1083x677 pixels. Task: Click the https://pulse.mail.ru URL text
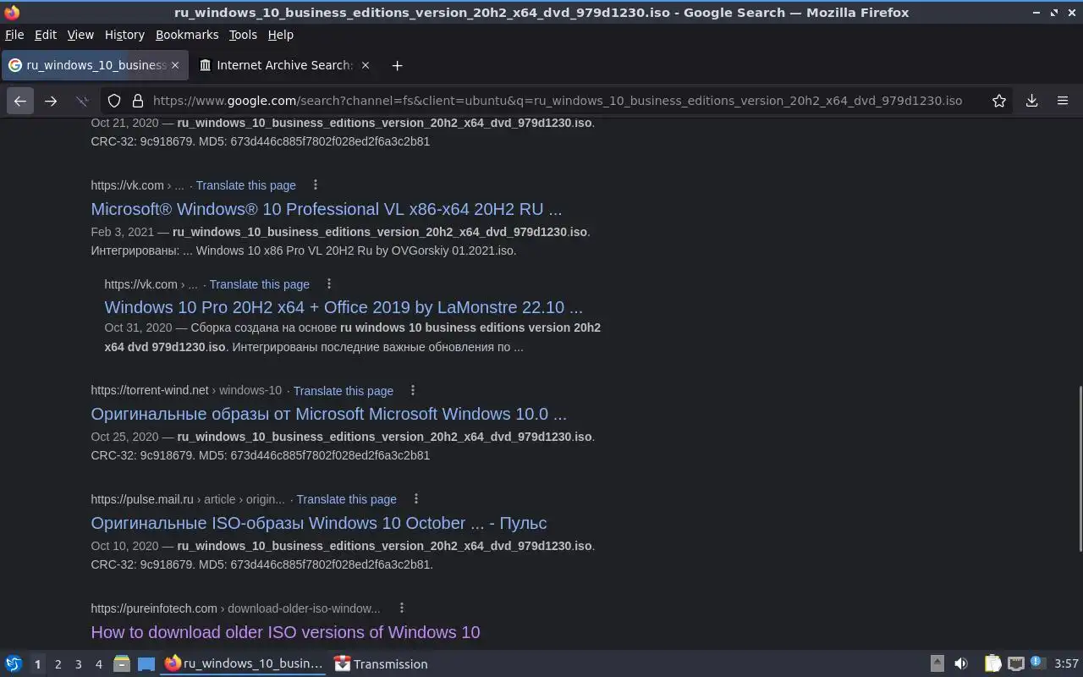point(142,499)
